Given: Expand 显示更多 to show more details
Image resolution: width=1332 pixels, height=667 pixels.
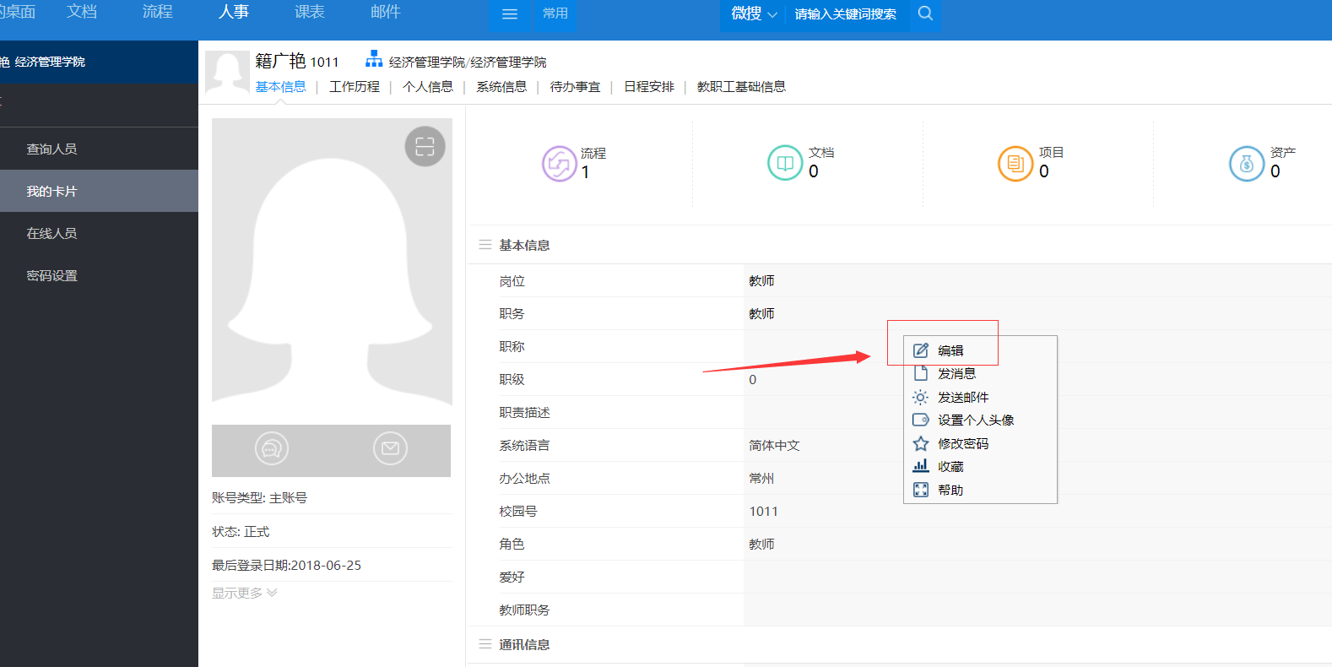Looking at the screenshot, I should 244,594.
